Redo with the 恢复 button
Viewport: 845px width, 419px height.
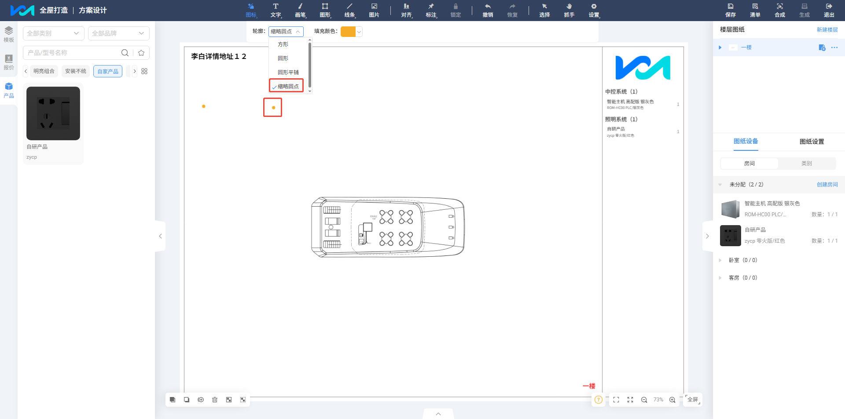point(512,10)
